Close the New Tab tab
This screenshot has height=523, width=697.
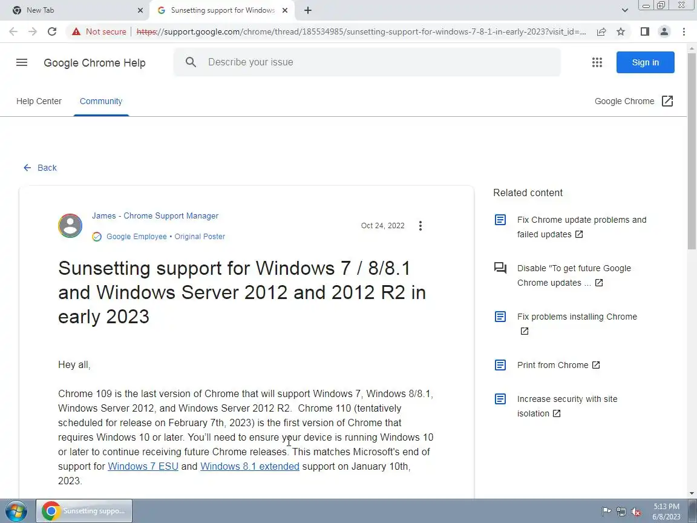(140, 10)
